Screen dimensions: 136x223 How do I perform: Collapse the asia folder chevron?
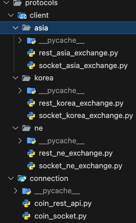(15, 28)
